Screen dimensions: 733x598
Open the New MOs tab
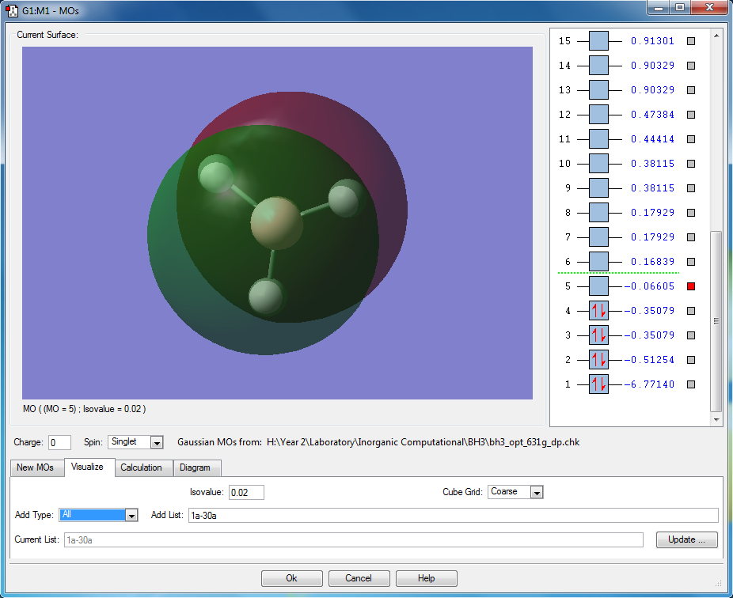point(36,467)
